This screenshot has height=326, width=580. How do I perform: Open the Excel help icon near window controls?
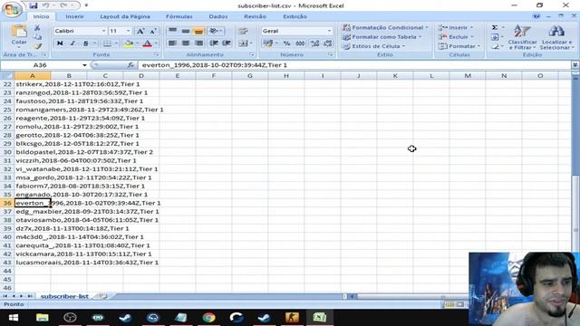click(536, 16)
